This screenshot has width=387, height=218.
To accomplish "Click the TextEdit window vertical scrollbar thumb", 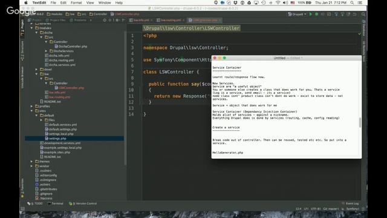I will pyautogui.click(x=360, y=122).
